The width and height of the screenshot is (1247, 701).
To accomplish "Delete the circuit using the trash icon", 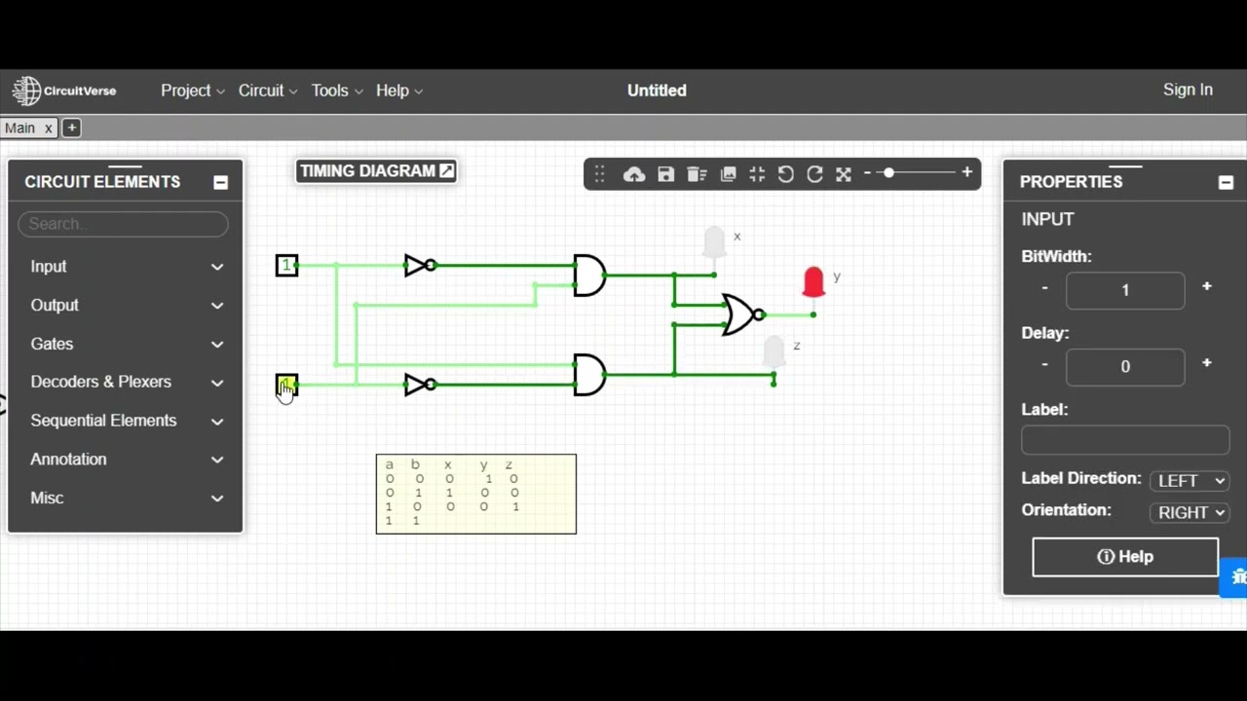I will click(x=696, y=173).
